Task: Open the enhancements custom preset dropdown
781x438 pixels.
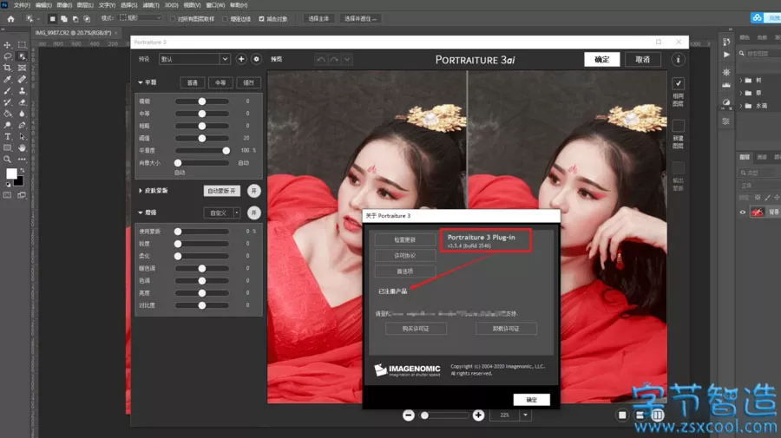Action: (x=237, y=212)
